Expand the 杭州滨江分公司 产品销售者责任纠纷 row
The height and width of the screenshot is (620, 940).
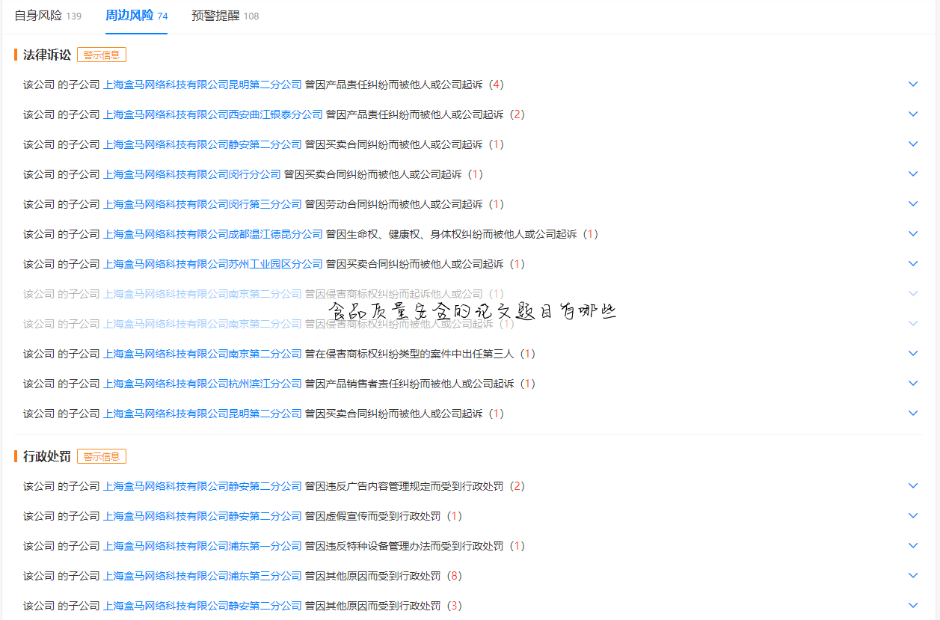[913, 384]
